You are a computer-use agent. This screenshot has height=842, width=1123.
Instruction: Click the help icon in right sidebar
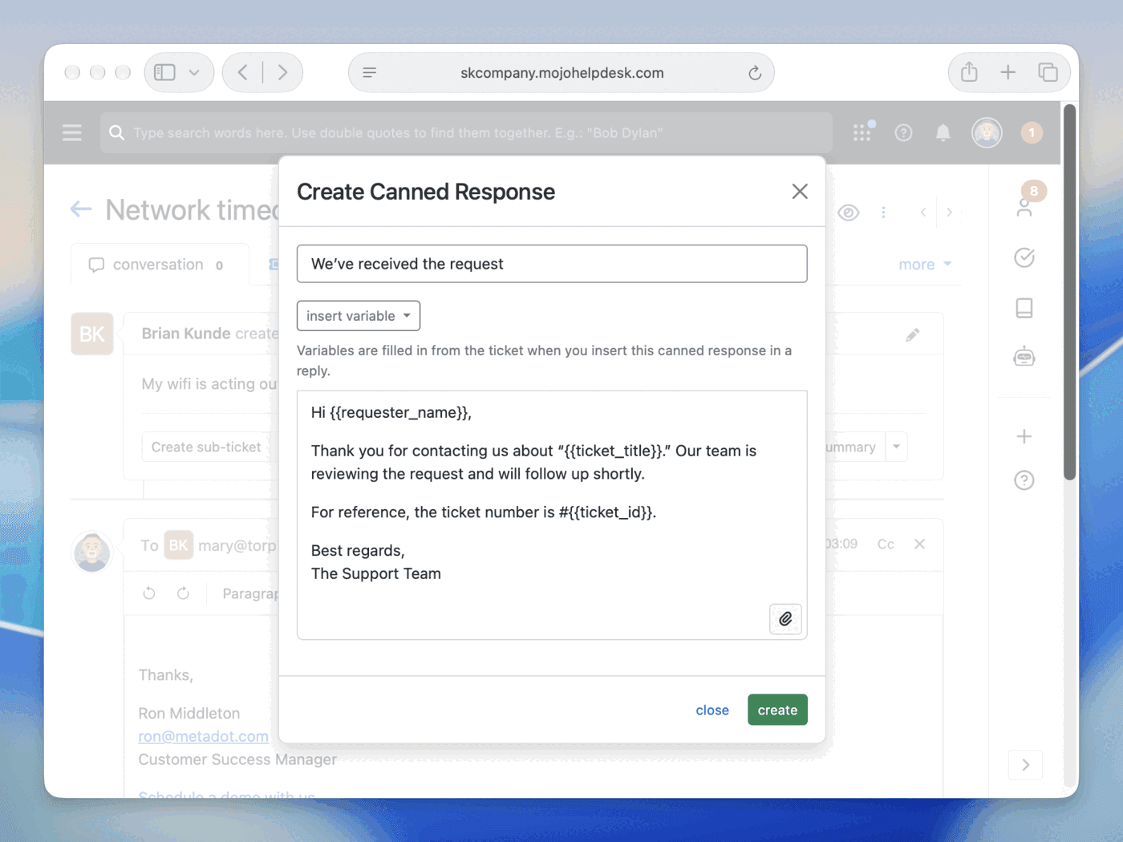(1024, 480)
